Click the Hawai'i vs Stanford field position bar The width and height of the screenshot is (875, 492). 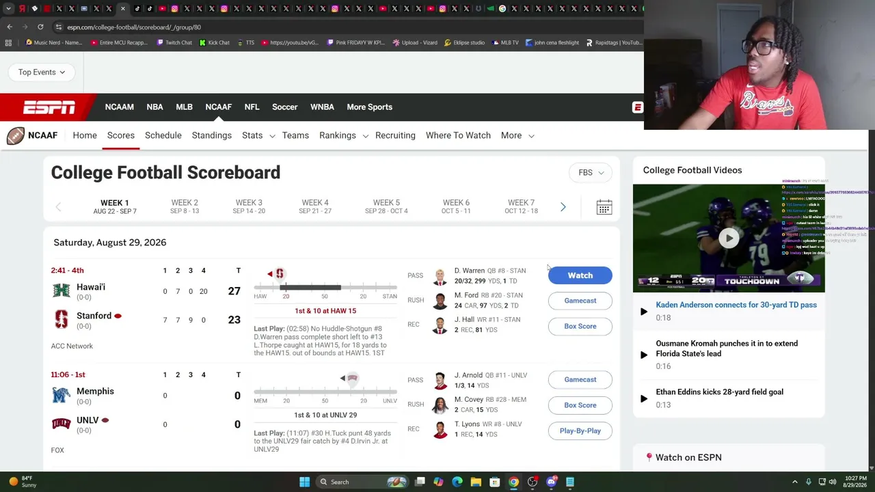(325, 288)
